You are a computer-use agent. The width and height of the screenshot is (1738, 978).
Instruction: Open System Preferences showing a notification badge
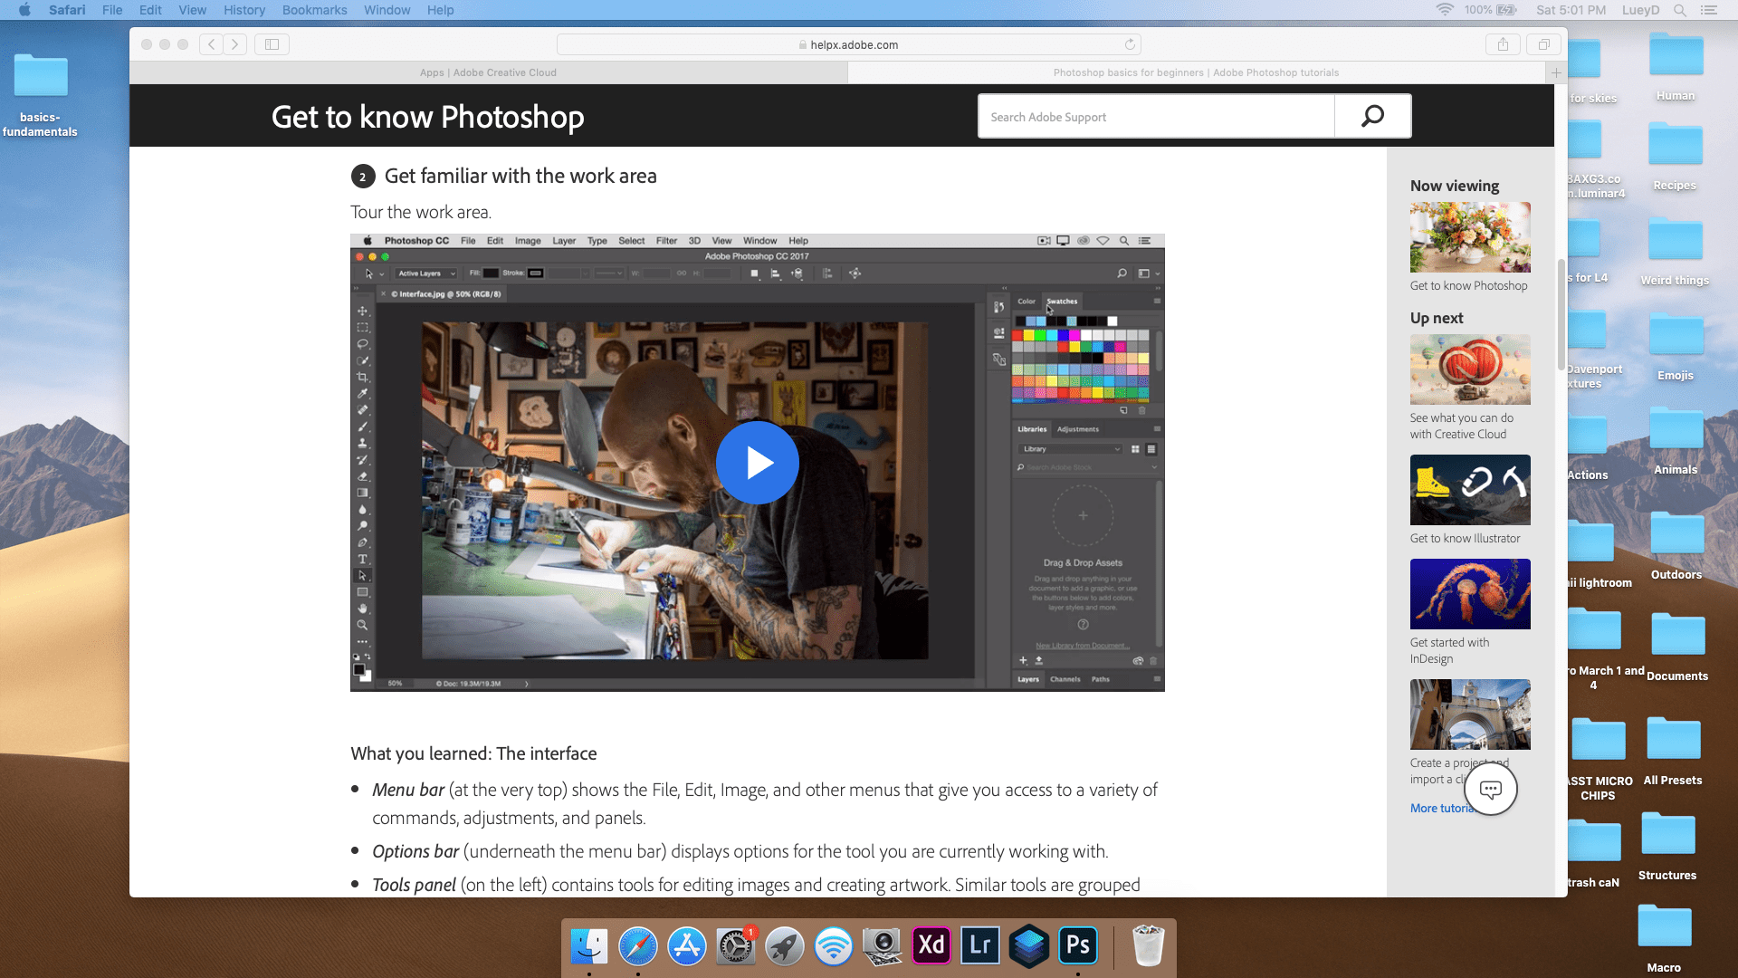coord(736,945)
